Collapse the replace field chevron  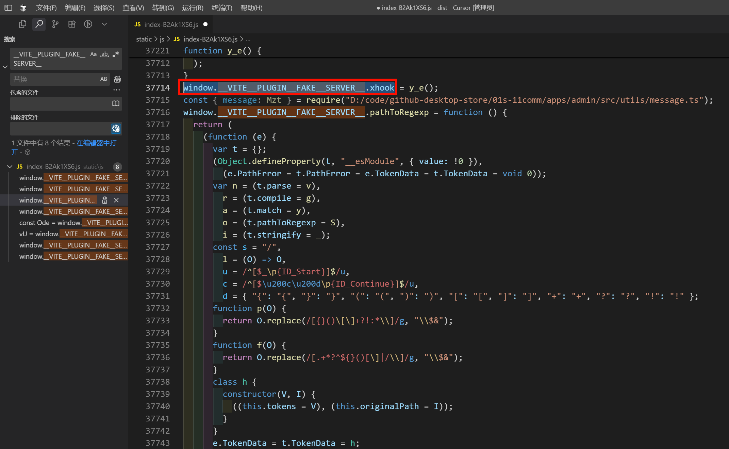(5, 67)
